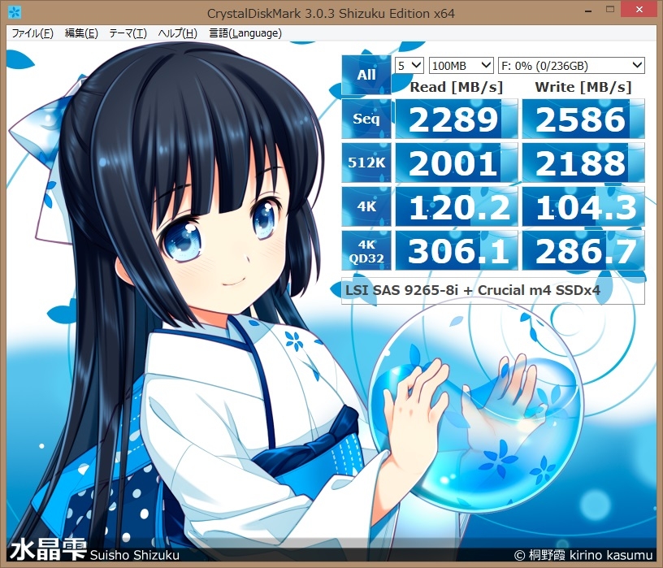Click the Read [MB/s] column header
Viewport: 663px width, 568px height.
[457, 87]
